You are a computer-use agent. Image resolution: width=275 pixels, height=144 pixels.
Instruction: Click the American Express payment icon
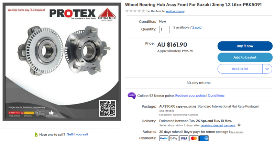(x=204, y=139)
